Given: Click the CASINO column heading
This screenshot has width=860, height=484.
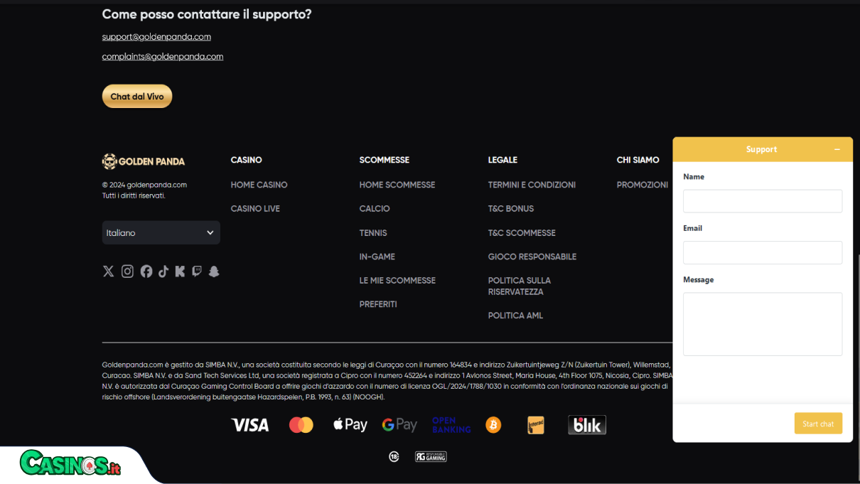Looking at the screenshot, I should click(x=247, y=160).
